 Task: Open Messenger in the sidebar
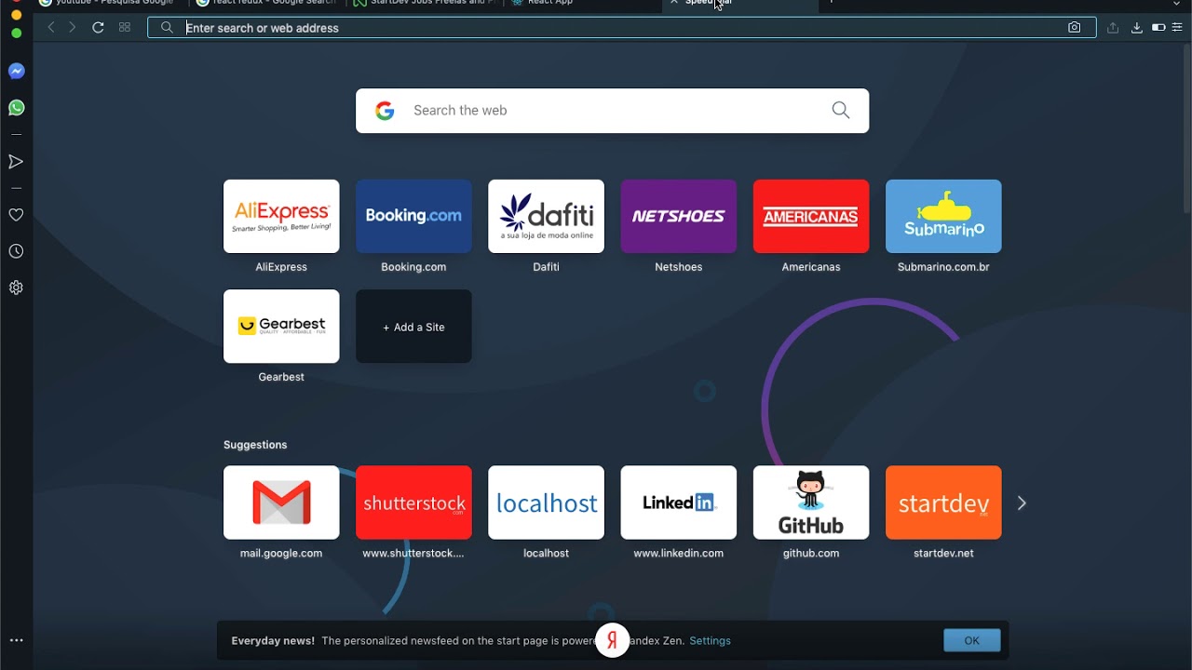point(16,72)
